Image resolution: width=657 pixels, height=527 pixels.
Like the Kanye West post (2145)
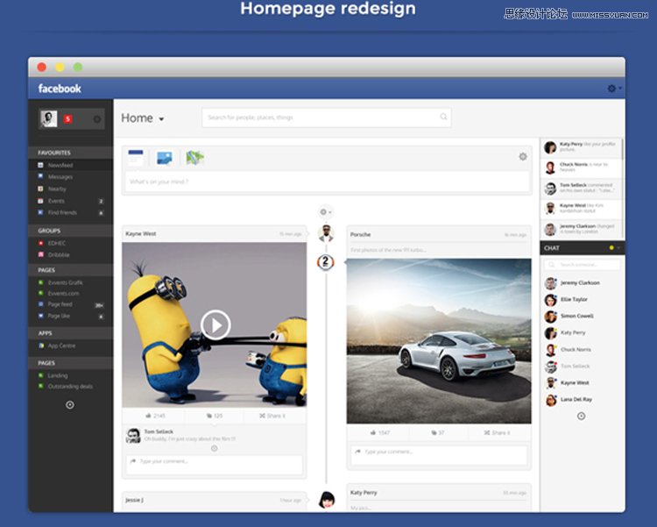155,416
